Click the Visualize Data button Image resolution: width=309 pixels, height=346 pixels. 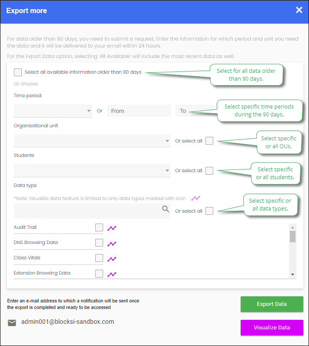pos(272,327)
